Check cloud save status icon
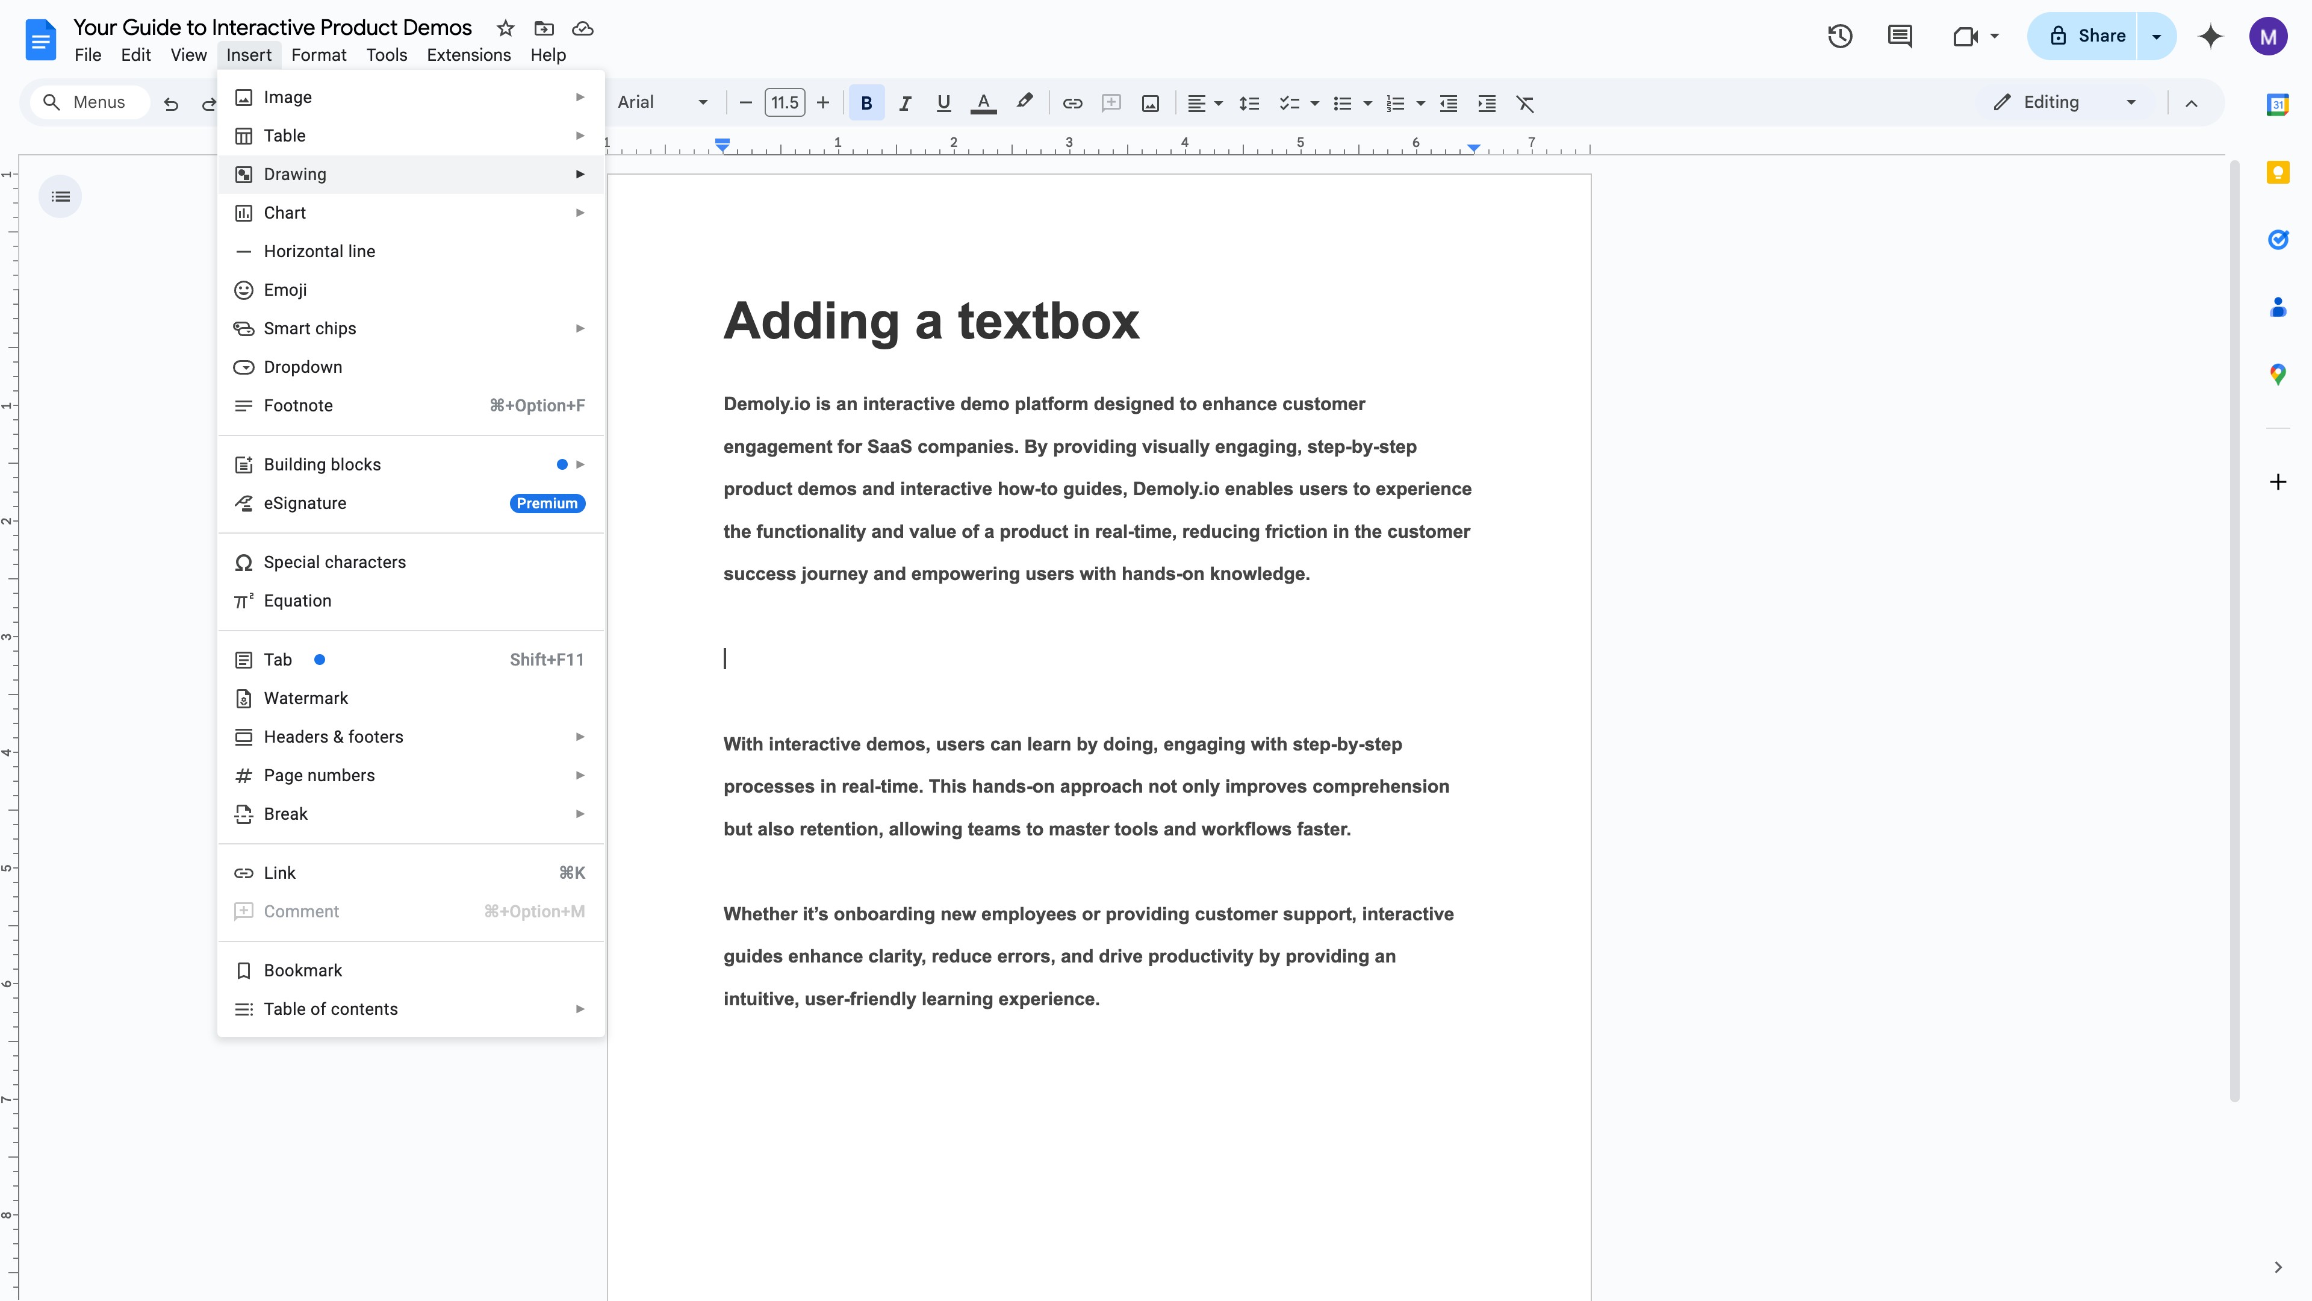2312x1301 pixels. [582, 28]
